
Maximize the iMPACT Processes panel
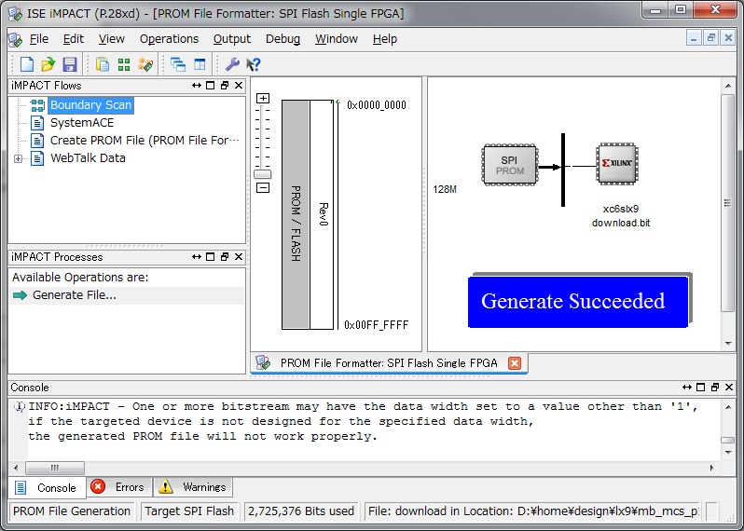coord(210,256)
